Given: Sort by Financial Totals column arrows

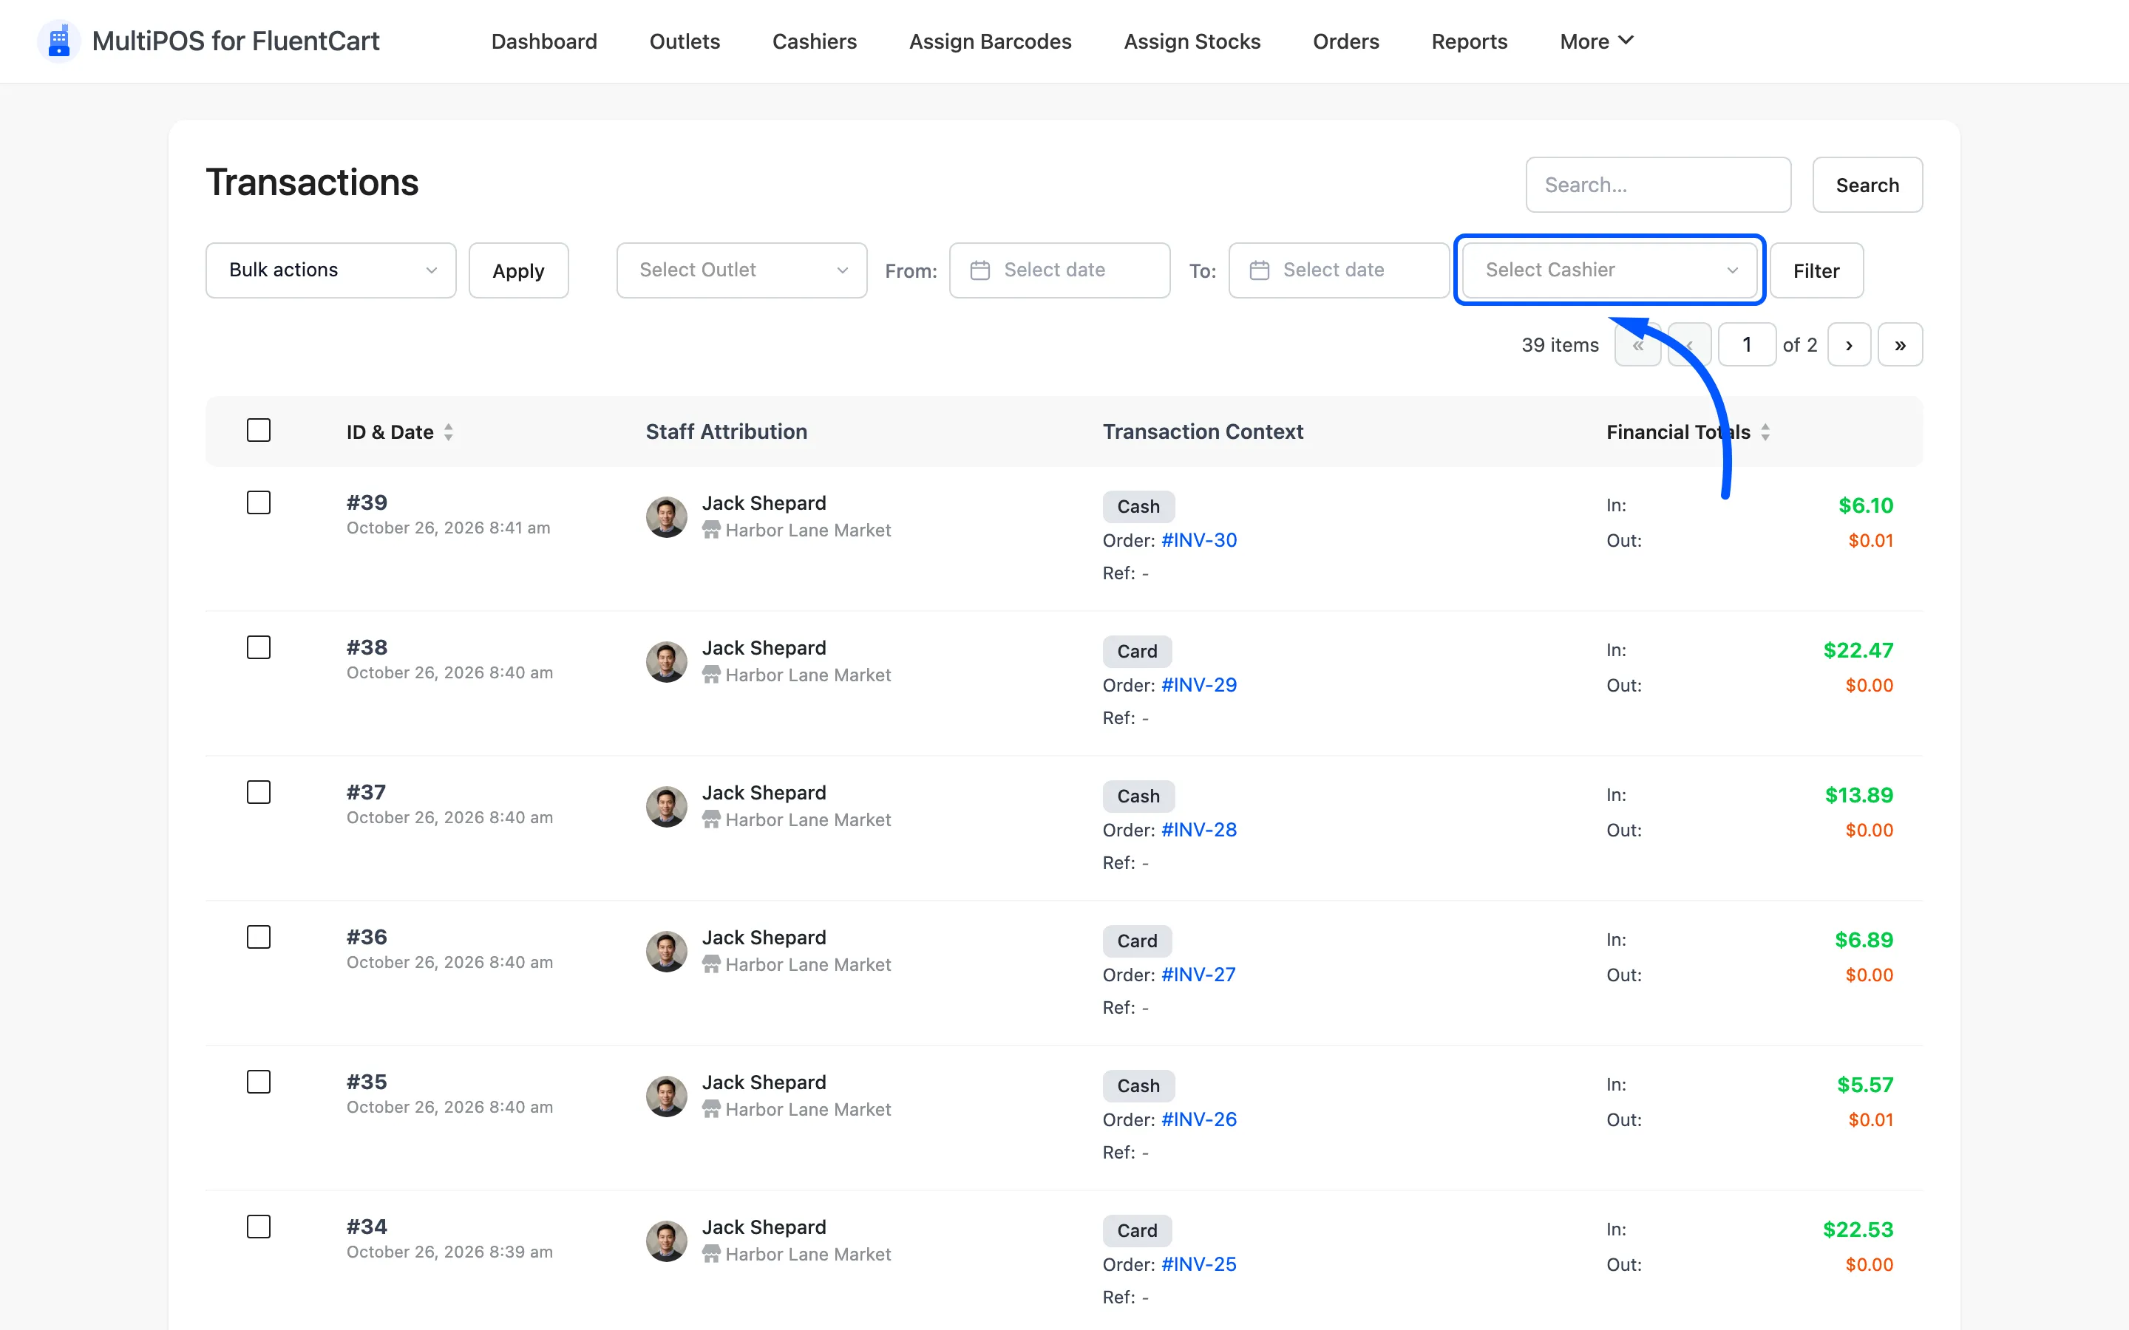Looking at the screenshot, I should tap(1765, 432).
